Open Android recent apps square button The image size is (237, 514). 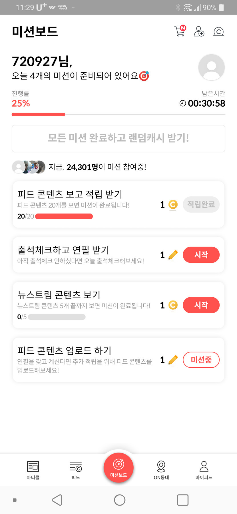[x=183, y=500]
